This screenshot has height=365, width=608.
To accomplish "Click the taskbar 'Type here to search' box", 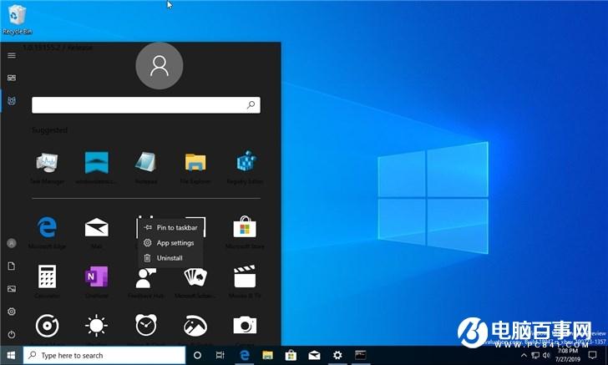I will pyautogui.click(x=104, y=355).
